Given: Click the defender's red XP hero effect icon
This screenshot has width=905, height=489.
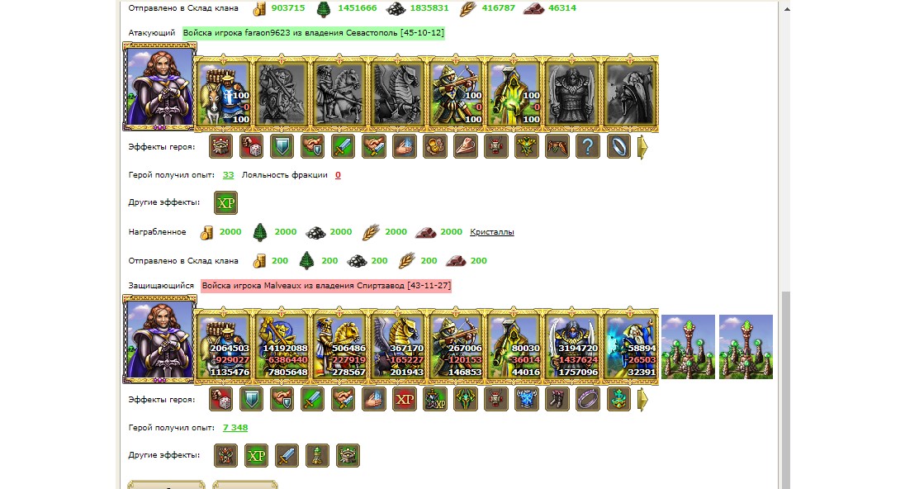Looking at the screenshot, I should click(404, 399).
